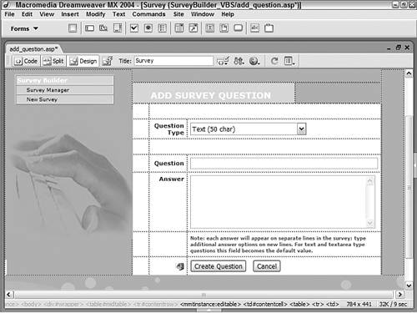This screenshot has width=417, height=313.
Task: Open the File menu
Action: pos(9,14)
